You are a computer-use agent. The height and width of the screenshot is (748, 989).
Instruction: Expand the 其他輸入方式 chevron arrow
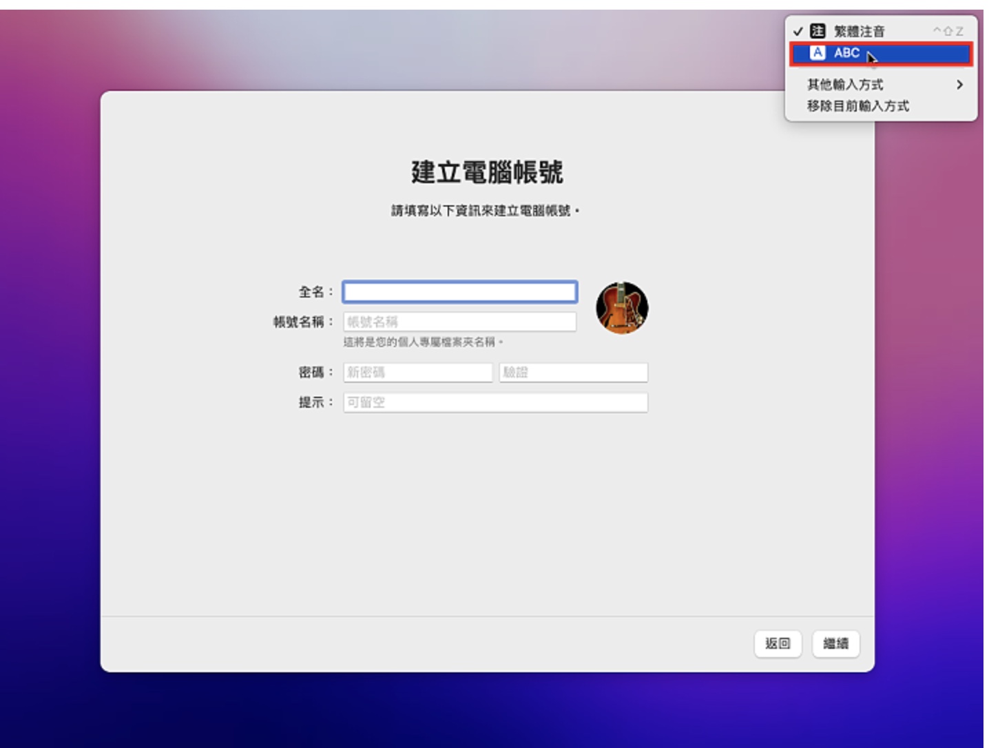pyautogui.click(x=959, y=85)
